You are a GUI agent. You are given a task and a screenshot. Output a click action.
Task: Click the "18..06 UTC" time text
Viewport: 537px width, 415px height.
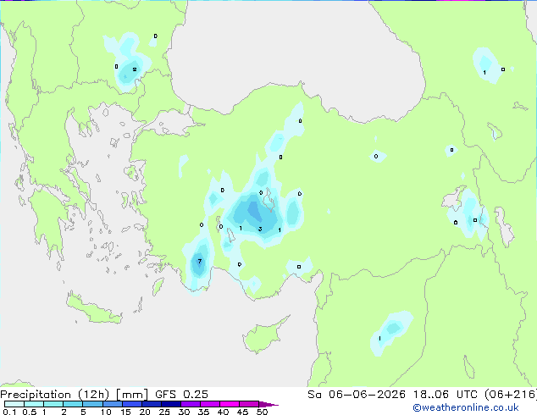point(445,395)
